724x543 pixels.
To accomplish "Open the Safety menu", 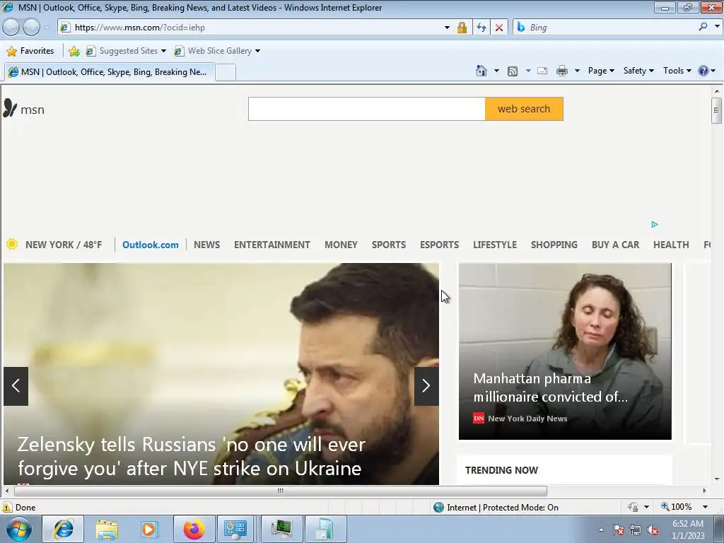I will pyautogui.click(x=638, y=71).
